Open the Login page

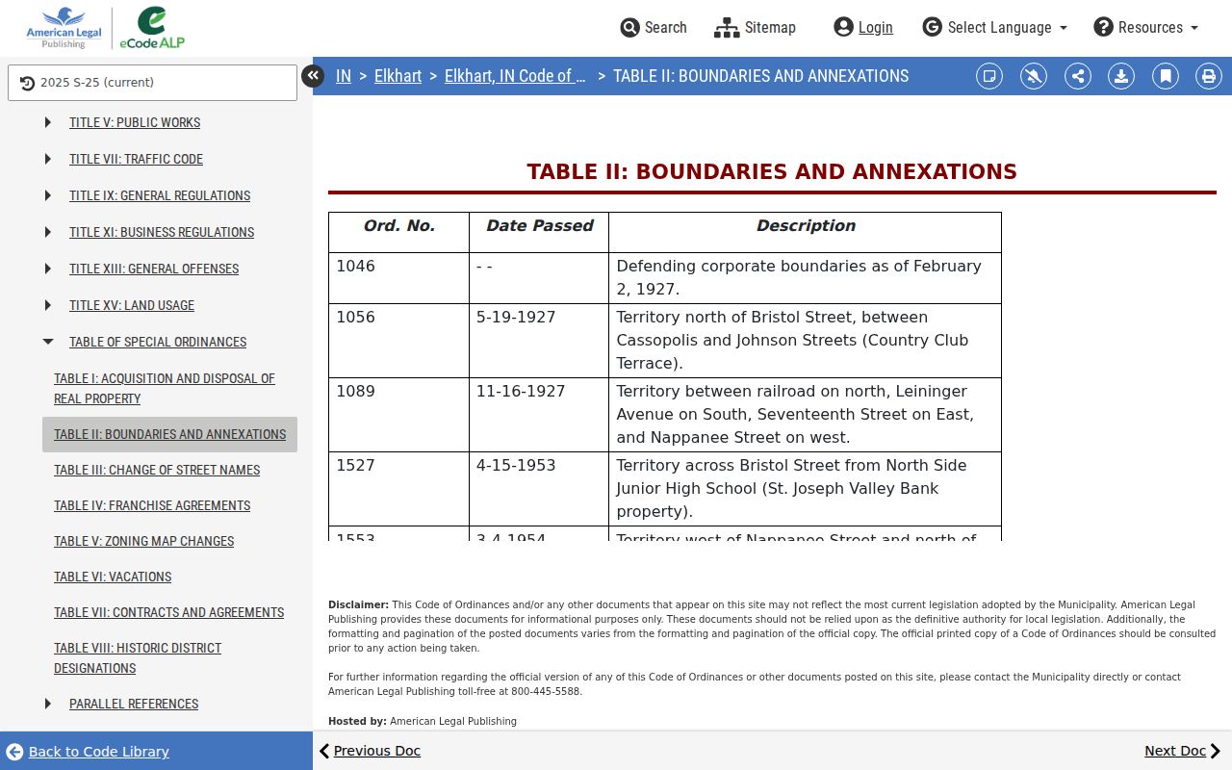pos(863,27)
